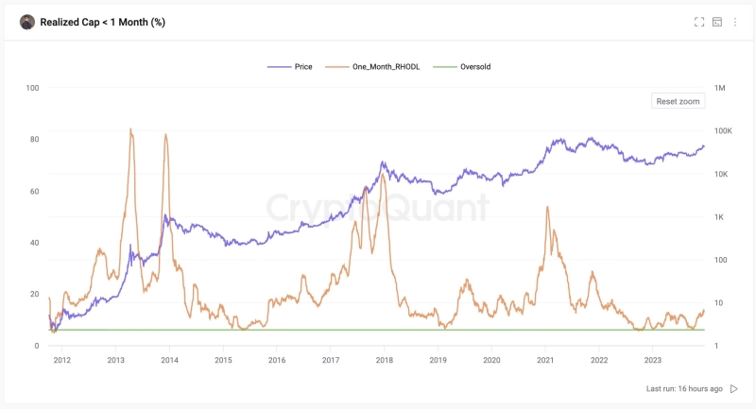Click the 'Last run: 16 hours ago' text
The height and width of the screenshot is (409, 756).
(x=684, y=388)
